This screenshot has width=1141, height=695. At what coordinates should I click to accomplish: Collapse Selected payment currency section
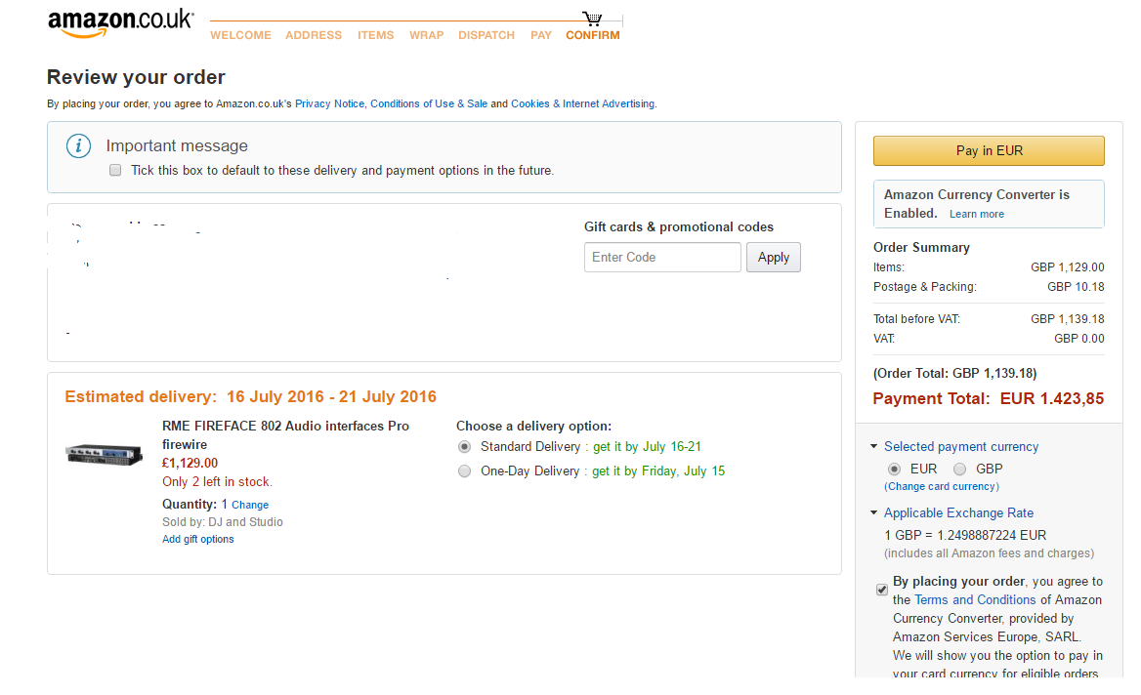click(873, 447)
